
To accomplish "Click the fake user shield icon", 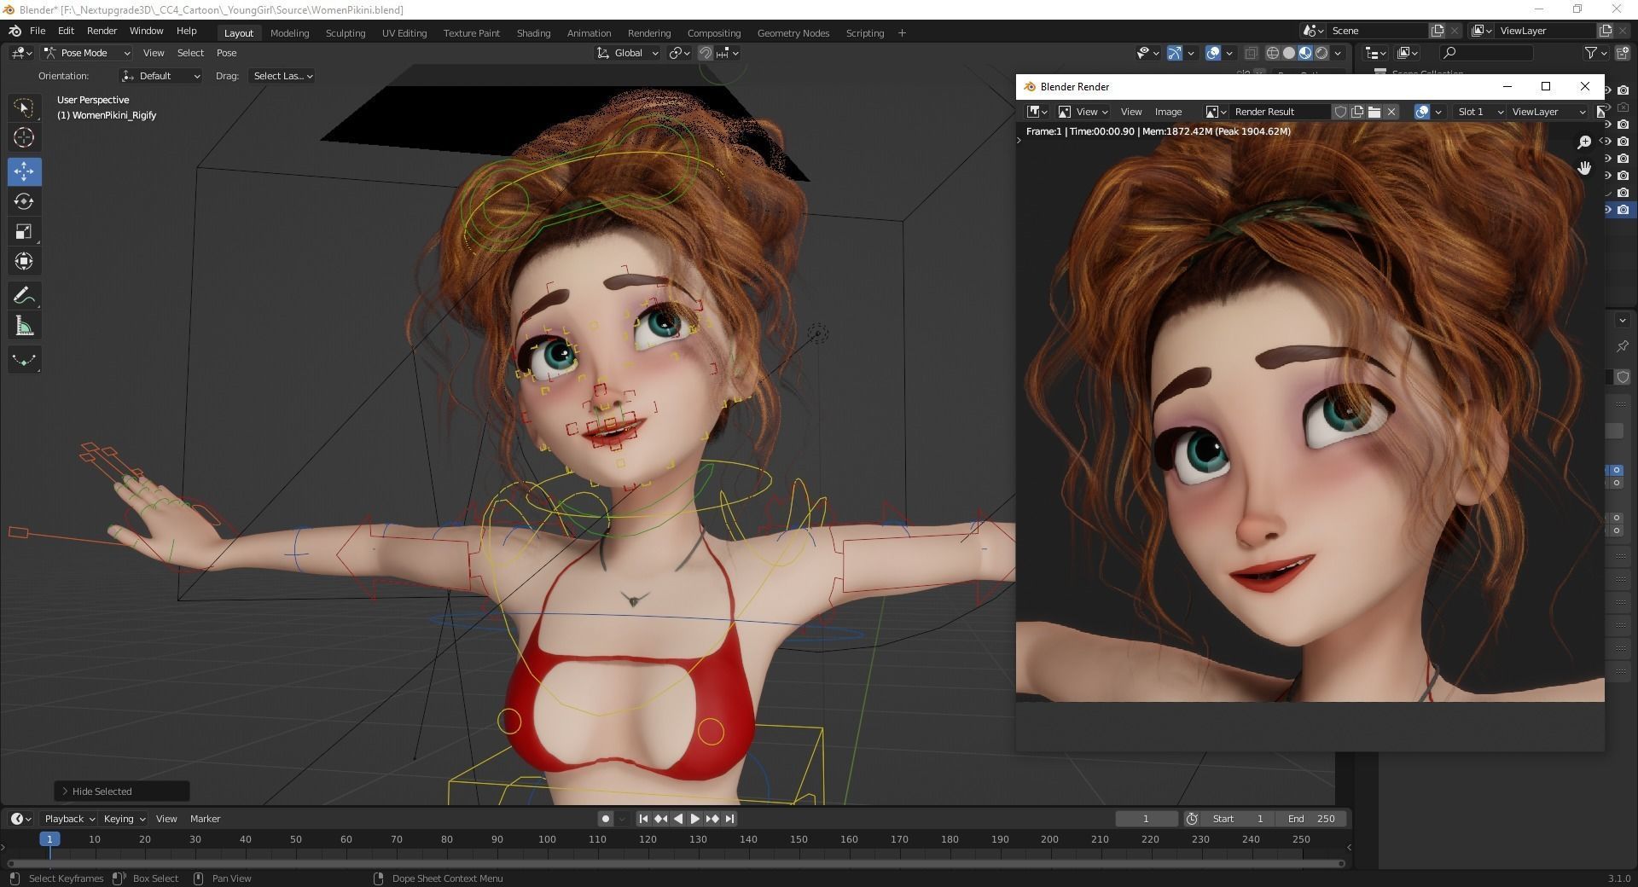I will [1340, 112].
